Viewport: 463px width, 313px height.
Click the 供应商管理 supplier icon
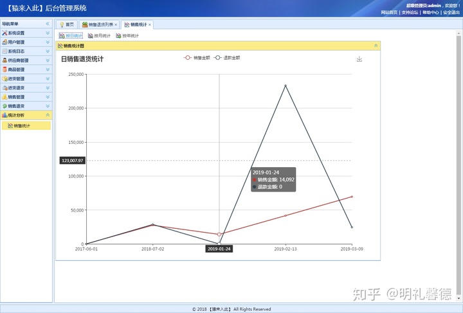tap(5, 60)
